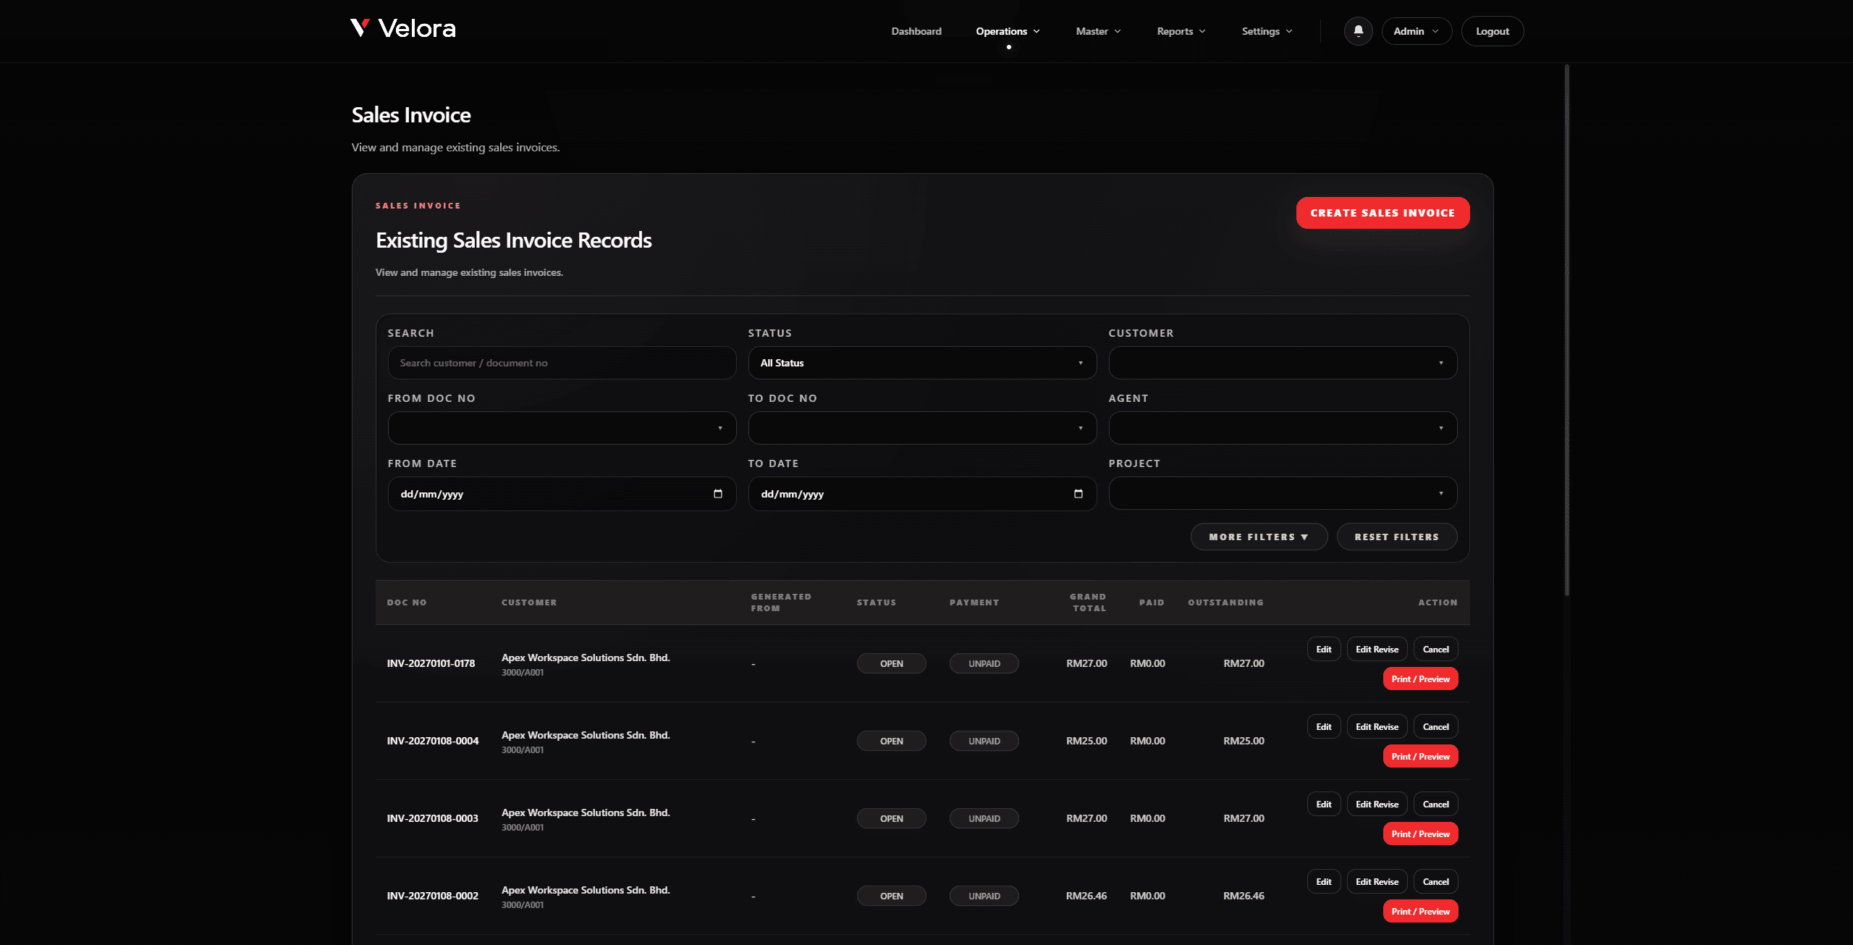Edit invoice INV-20270108-0002

(x=1324, y=881)
